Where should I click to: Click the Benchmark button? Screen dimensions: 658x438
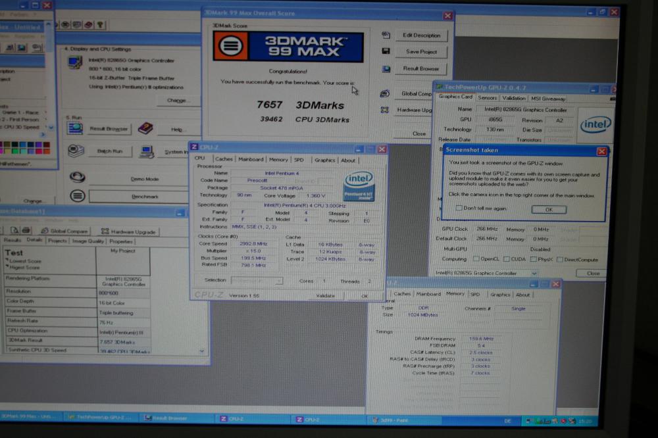point(140,196)
